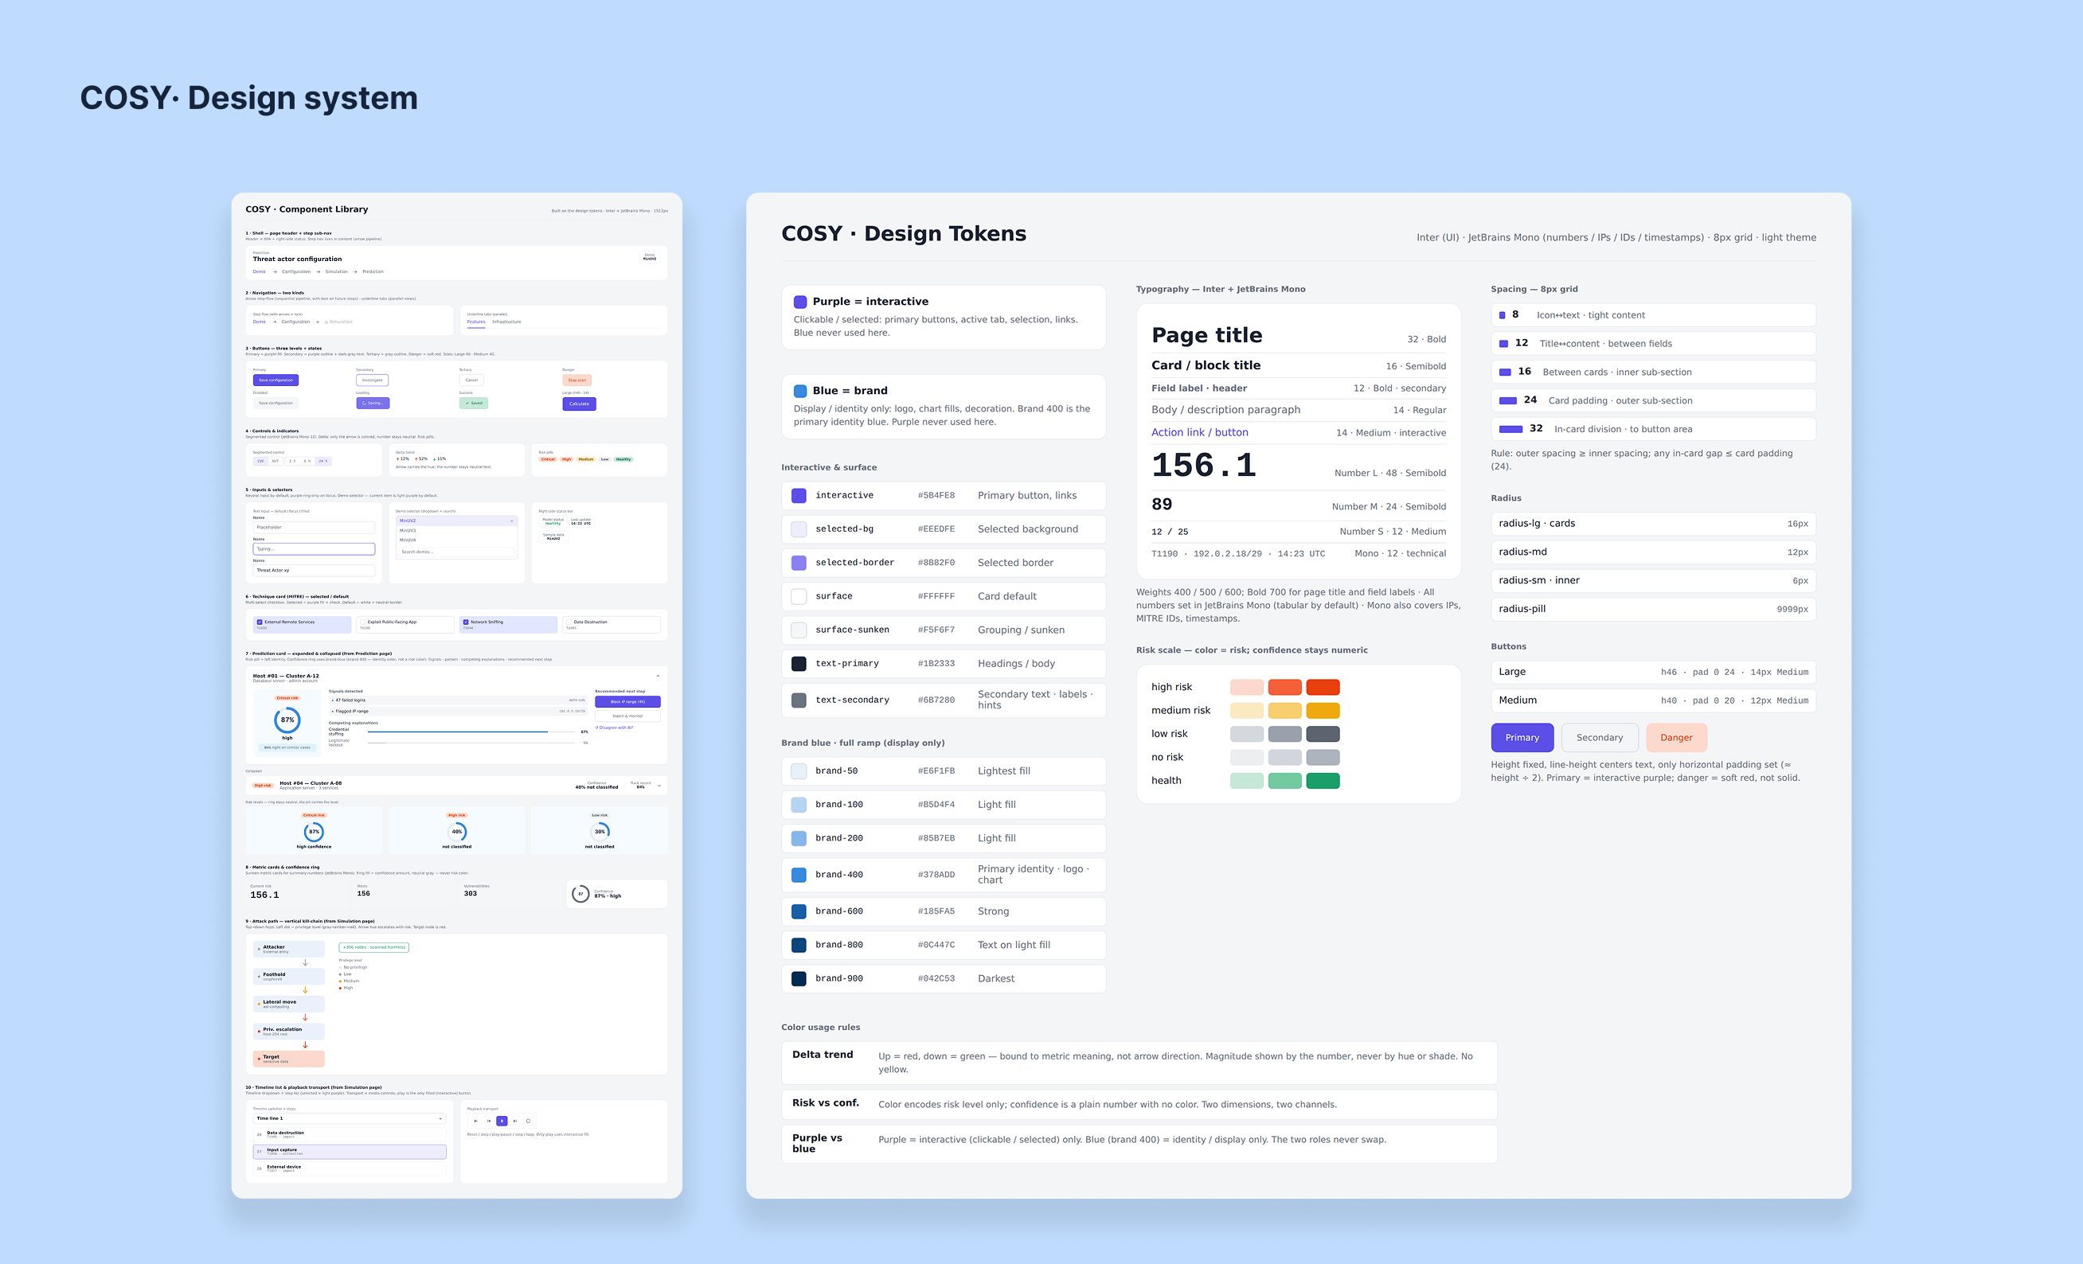Click the Danger button sample in Design Tokens
The image size is (2083, 1264).
(1676, 738)
